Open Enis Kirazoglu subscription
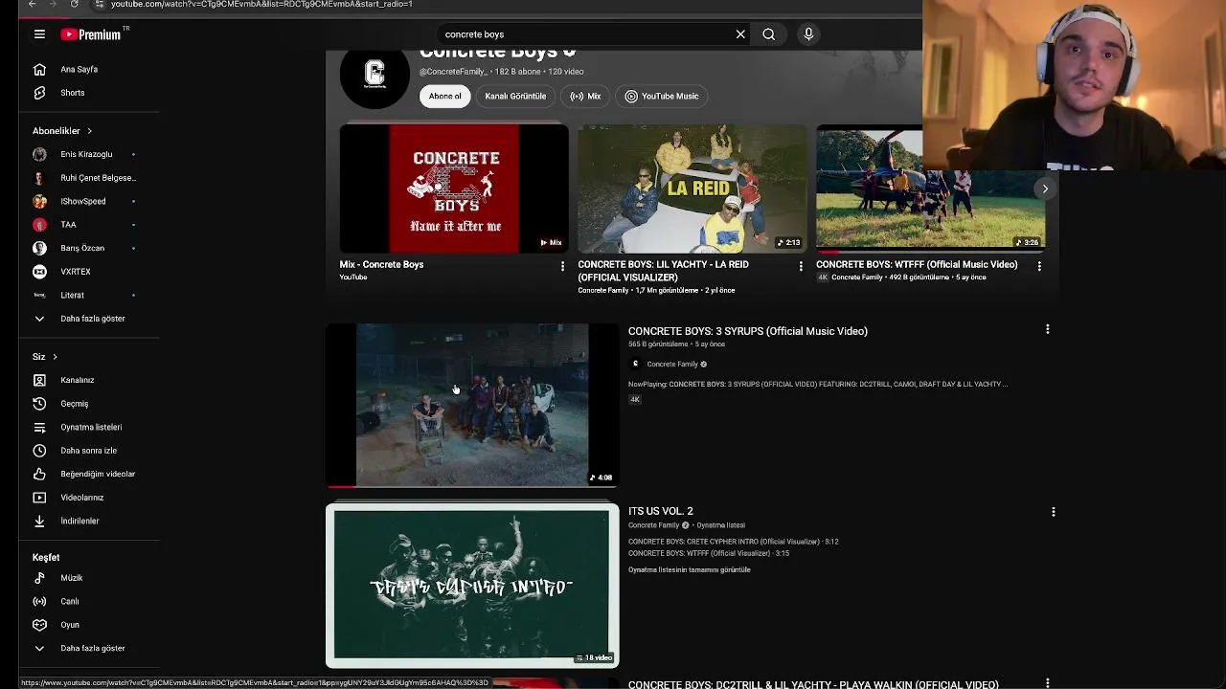Image resolution: width=1226 pixels, height=689 pixels. [86, 154]
